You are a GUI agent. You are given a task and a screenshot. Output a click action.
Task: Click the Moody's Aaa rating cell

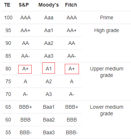(x=49, y=18)
